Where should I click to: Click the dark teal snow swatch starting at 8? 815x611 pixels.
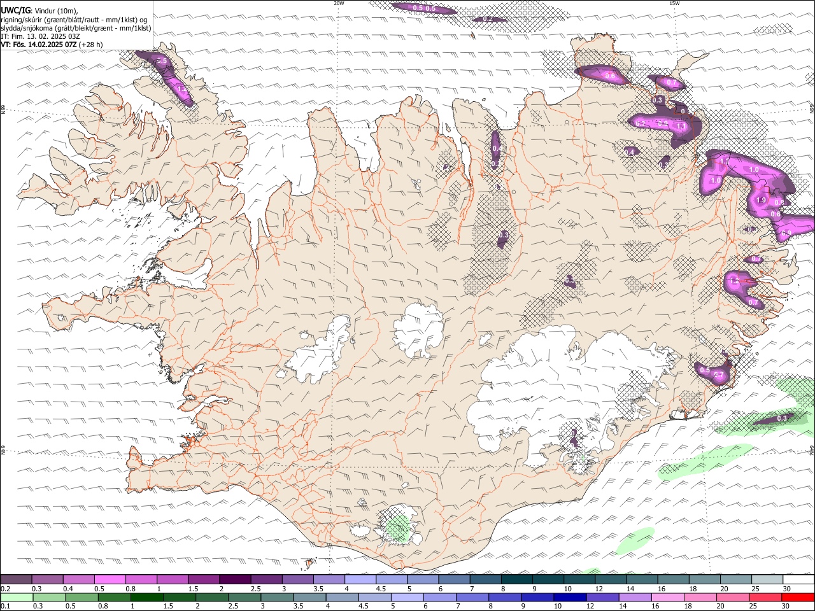pos(516,580)
